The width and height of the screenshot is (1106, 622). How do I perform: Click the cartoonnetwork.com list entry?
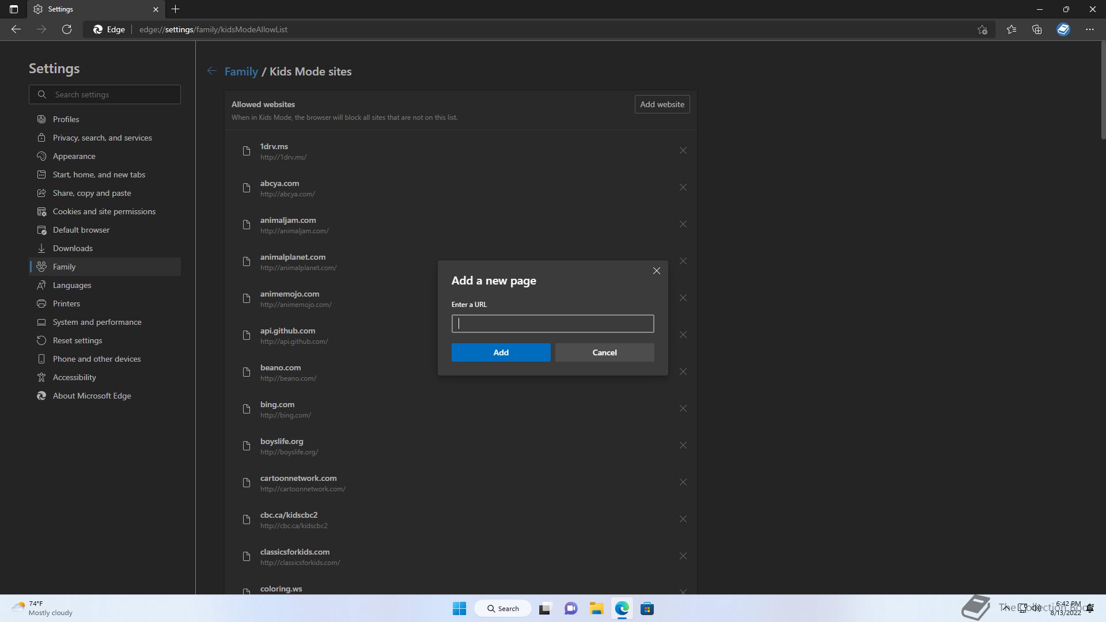pos(461,483)
